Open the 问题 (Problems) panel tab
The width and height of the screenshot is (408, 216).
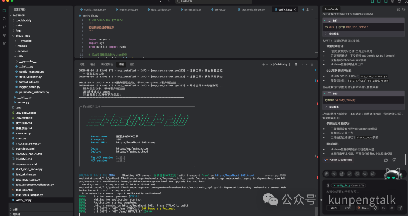tap(82, 65)
